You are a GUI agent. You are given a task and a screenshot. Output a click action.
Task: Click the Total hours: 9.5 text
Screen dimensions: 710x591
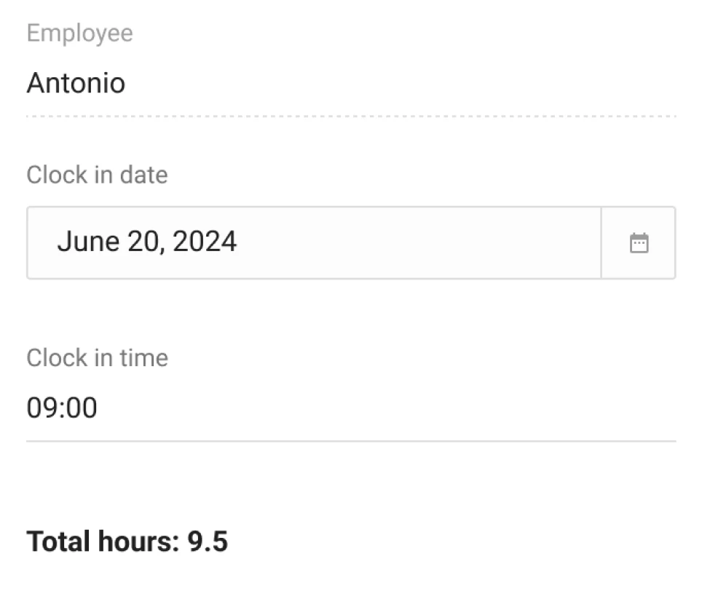click(x=127, y=541)
